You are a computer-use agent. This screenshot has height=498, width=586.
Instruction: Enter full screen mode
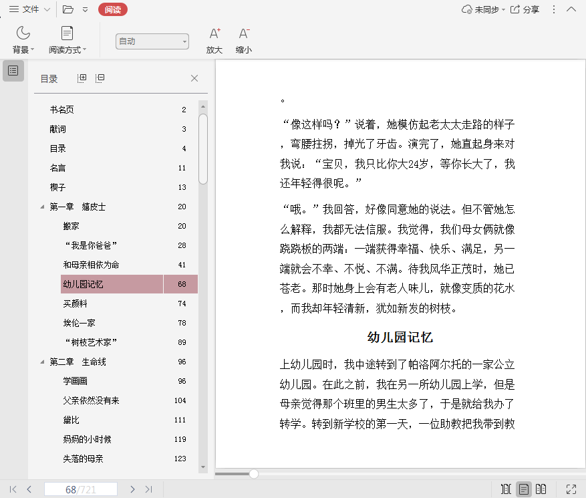[571, 489]
